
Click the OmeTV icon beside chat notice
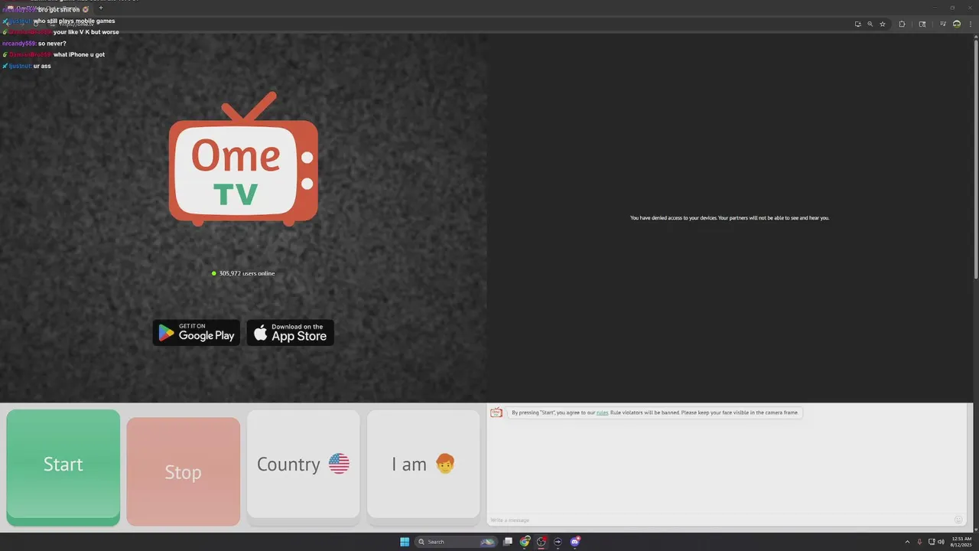[x=496, y=412]
